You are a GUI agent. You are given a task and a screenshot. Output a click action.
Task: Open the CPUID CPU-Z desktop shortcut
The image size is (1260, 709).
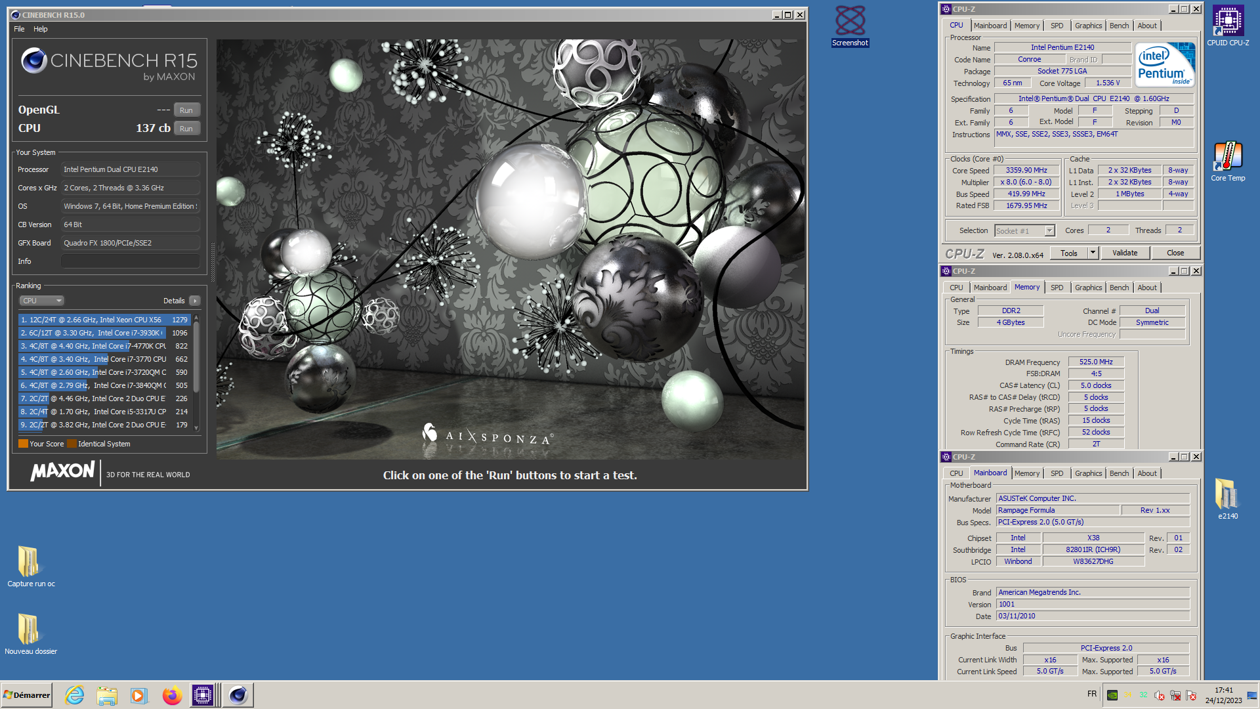(1228, 26)
